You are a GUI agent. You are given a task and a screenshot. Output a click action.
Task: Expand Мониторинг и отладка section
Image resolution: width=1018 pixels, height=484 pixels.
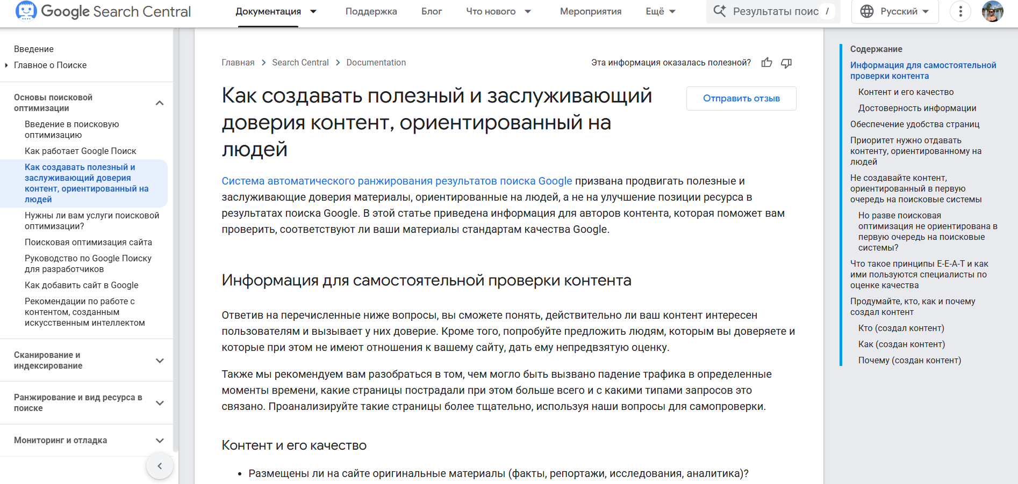(x=160, y=441)
